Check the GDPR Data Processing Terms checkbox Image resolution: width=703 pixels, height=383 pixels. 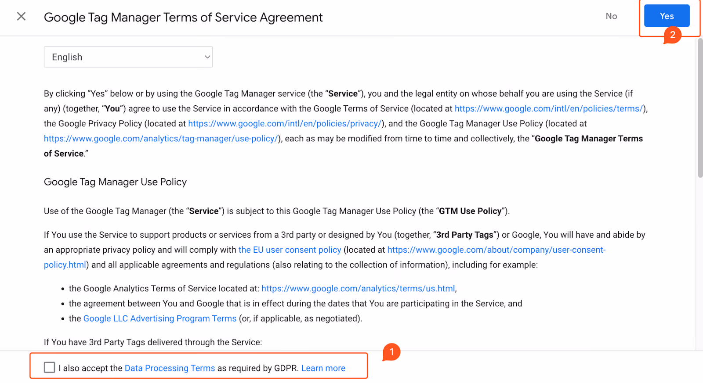point(50,367)
